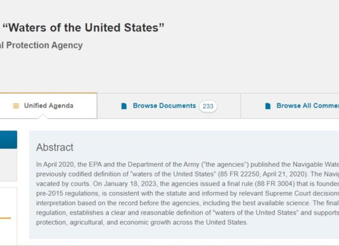This screenshot has height=246, width=339.
Task: Switch to the Browse Documents tab
Action: [169, 106]
